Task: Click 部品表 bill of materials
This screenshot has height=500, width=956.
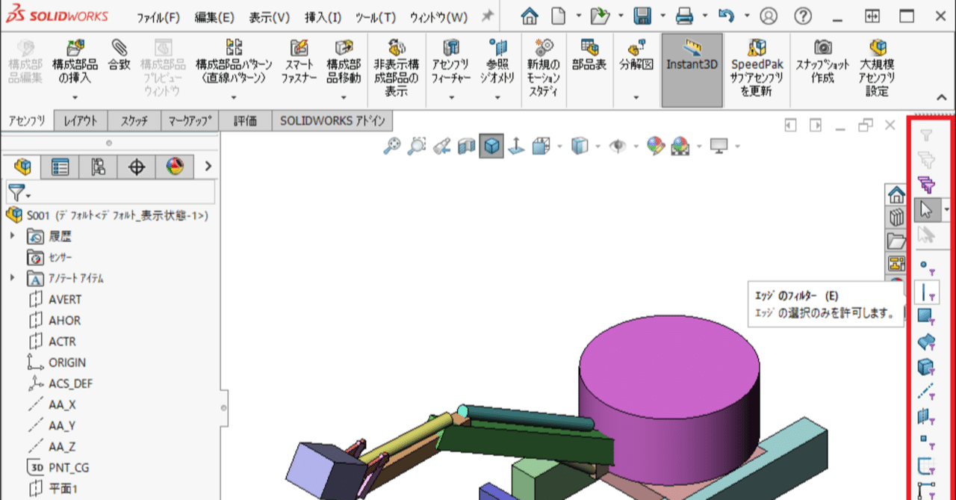Action: pos(589,57)
